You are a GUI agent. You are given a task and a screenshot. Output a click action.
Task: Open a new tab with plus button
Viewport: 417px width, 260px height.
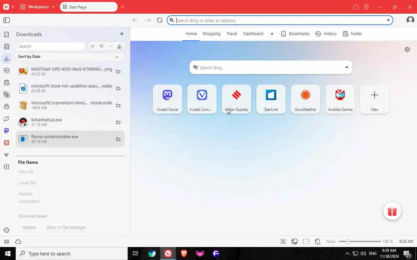[x=122, y=7]
